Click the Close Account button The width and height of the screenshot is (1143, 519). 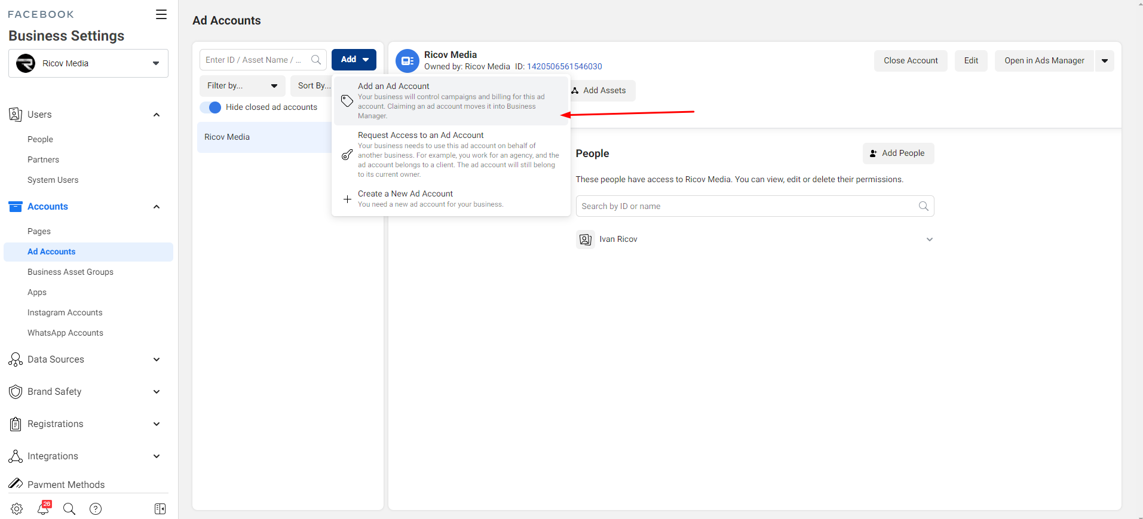coord(911,61)
